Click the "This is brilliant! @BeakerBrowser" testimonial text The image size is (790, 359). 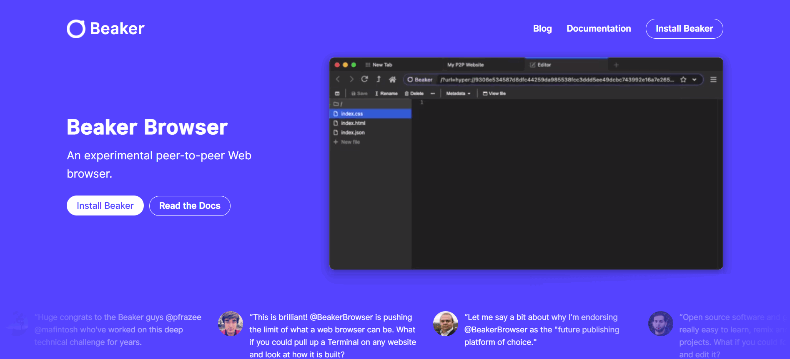tap(333, 336)
